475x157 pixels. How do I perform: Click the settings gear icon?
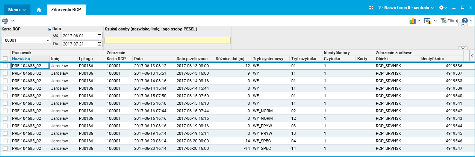click(x=441, y=8)
